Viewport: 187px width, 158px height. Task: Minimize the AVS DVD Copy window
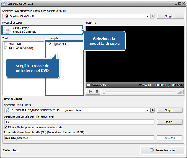click(176, 4)
